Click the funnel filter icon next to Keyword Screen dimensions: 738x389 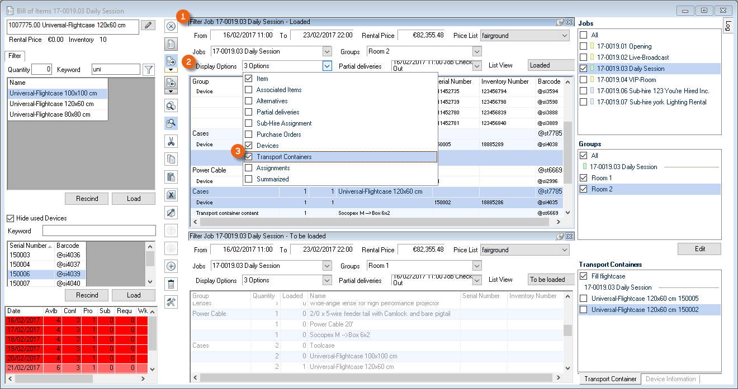148,70
